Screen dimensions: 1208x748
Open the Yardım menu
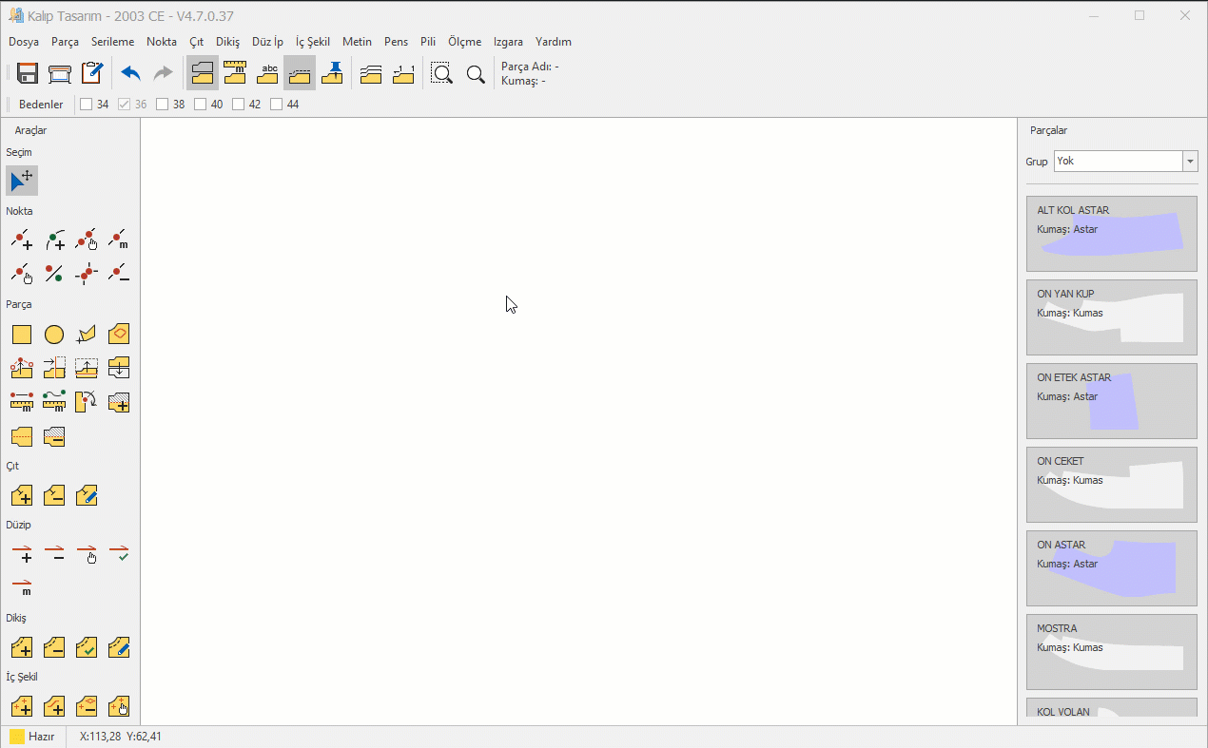point(553,42)
